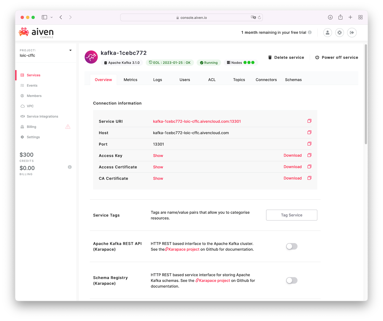
Task: Switch to the Metrics tab
Action: [131, 80]
